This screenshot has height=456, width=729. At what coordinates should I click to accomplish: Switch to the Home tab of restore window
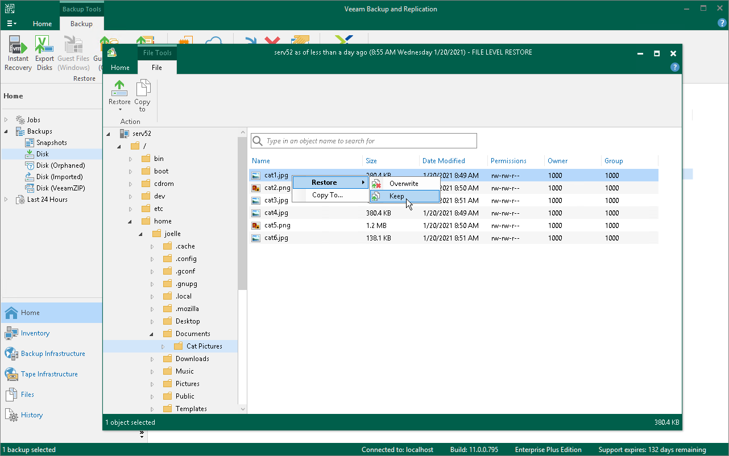tap(120, 67)
